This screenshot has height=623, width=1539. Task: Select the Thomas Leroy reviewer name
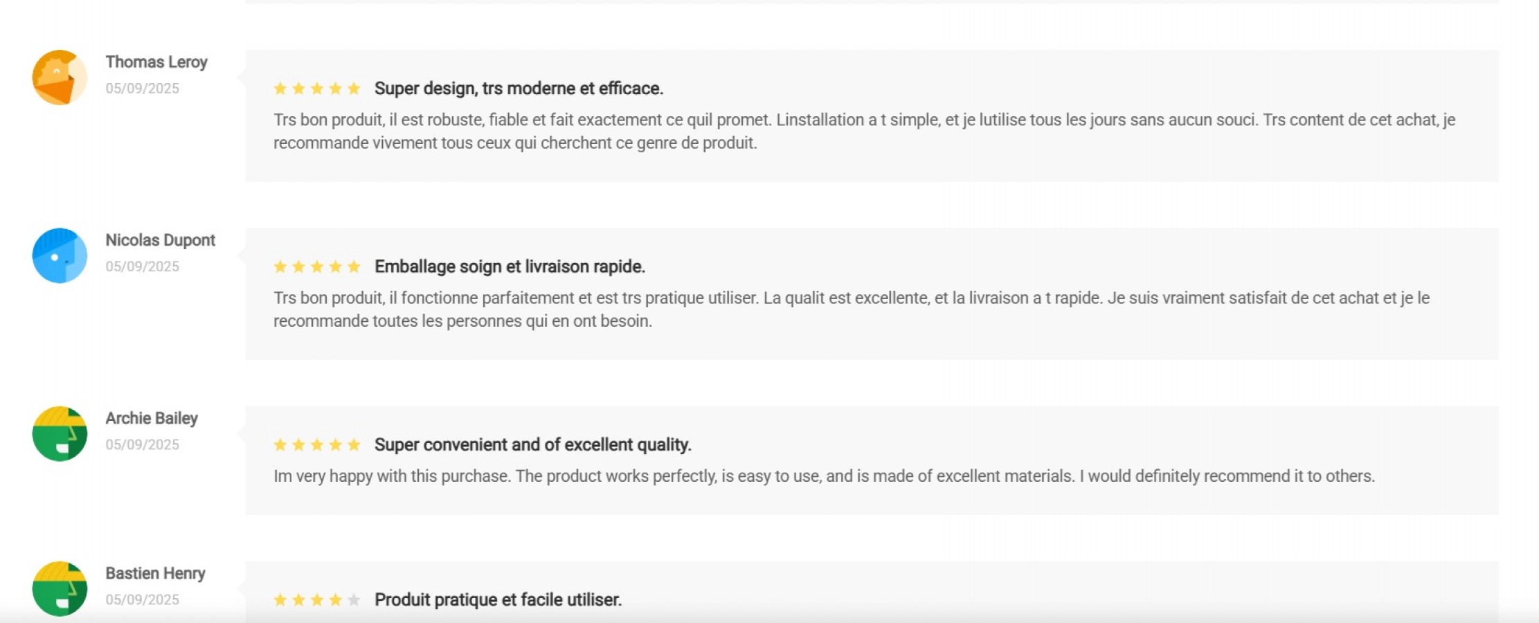coord(156,62)
